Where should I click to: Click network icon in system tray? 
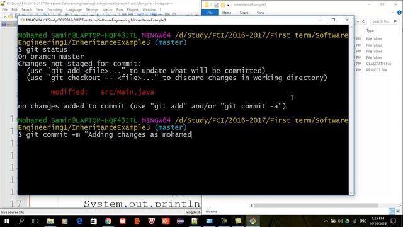tap(355, 221)
